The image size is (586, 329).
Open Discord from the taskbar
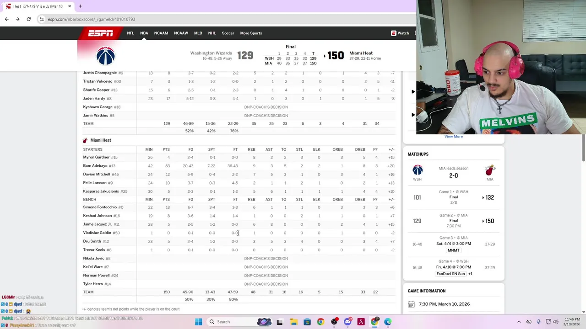(348, 322)
